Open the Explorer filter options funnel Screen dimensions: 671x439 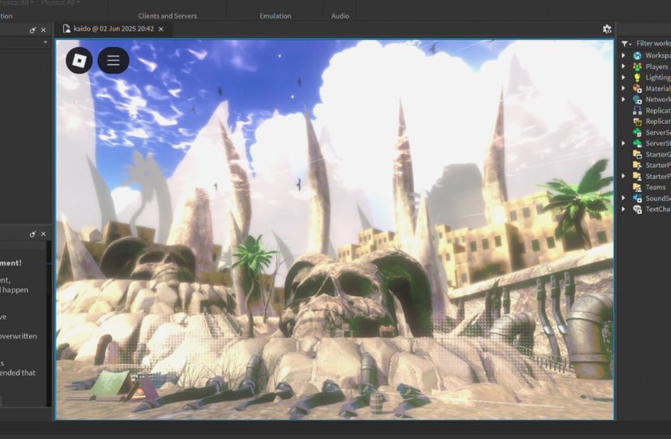click(626, 44)
